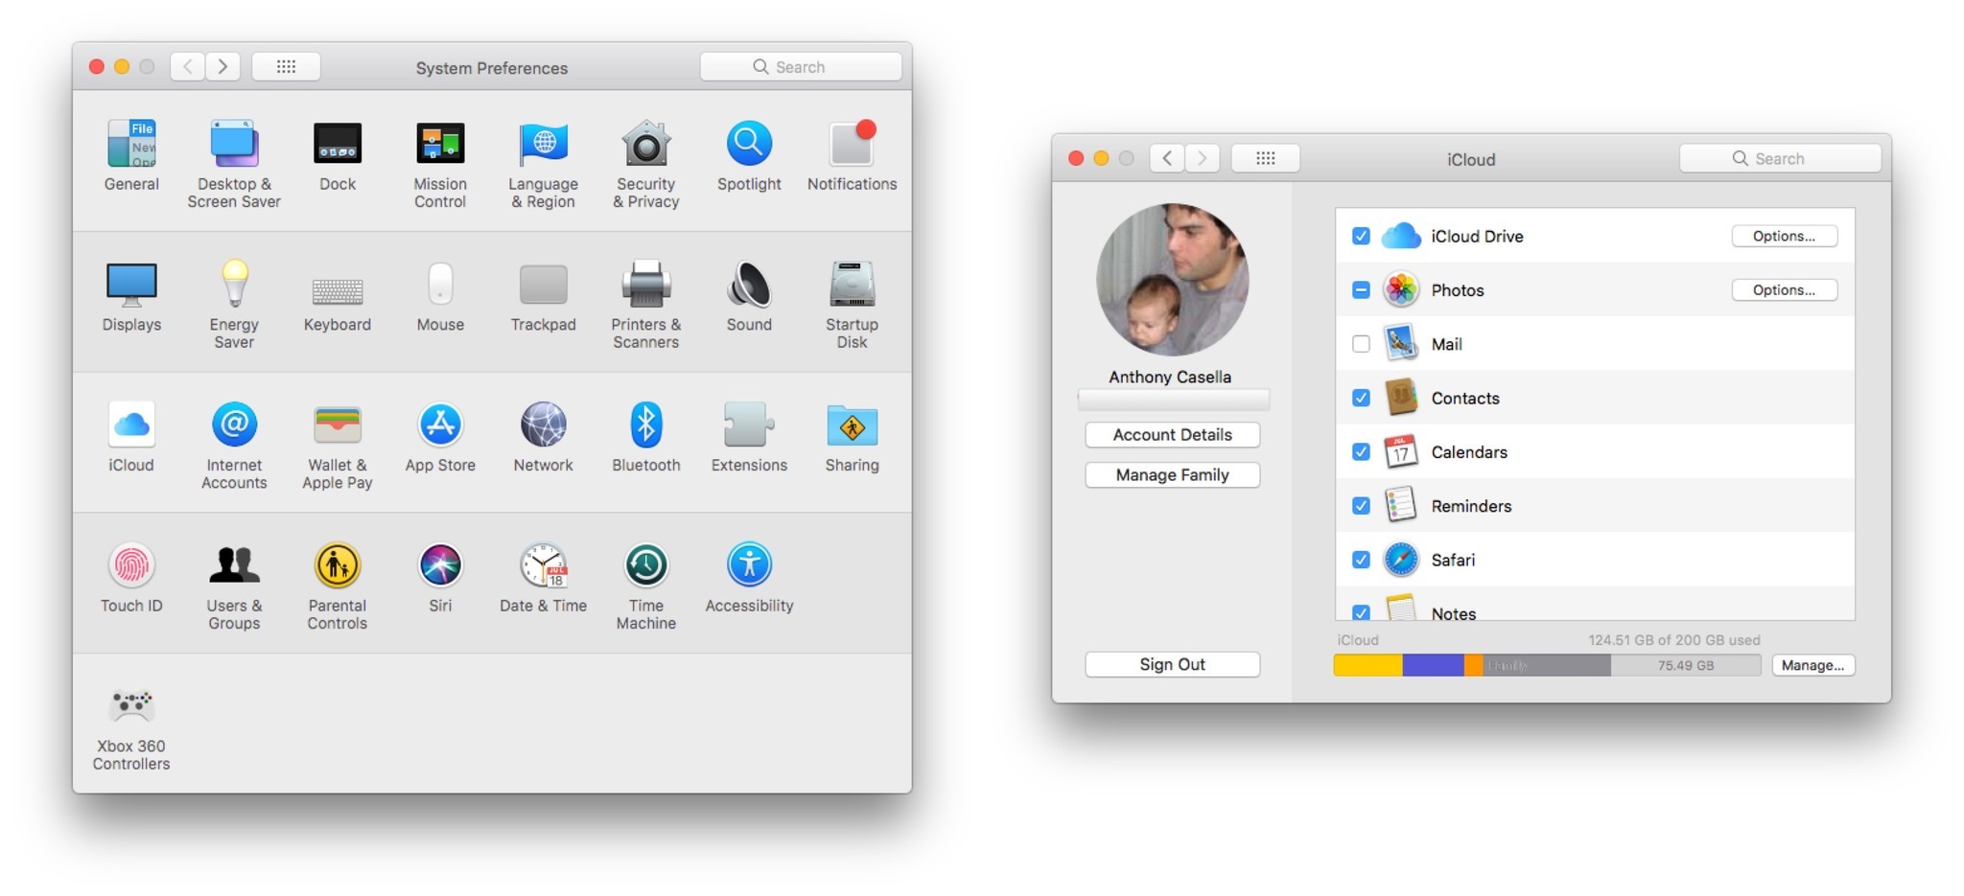Image resolution: width=1964 pixels, height=896 pixels.
Task: Click the Account Details button
Action: 1172,435
